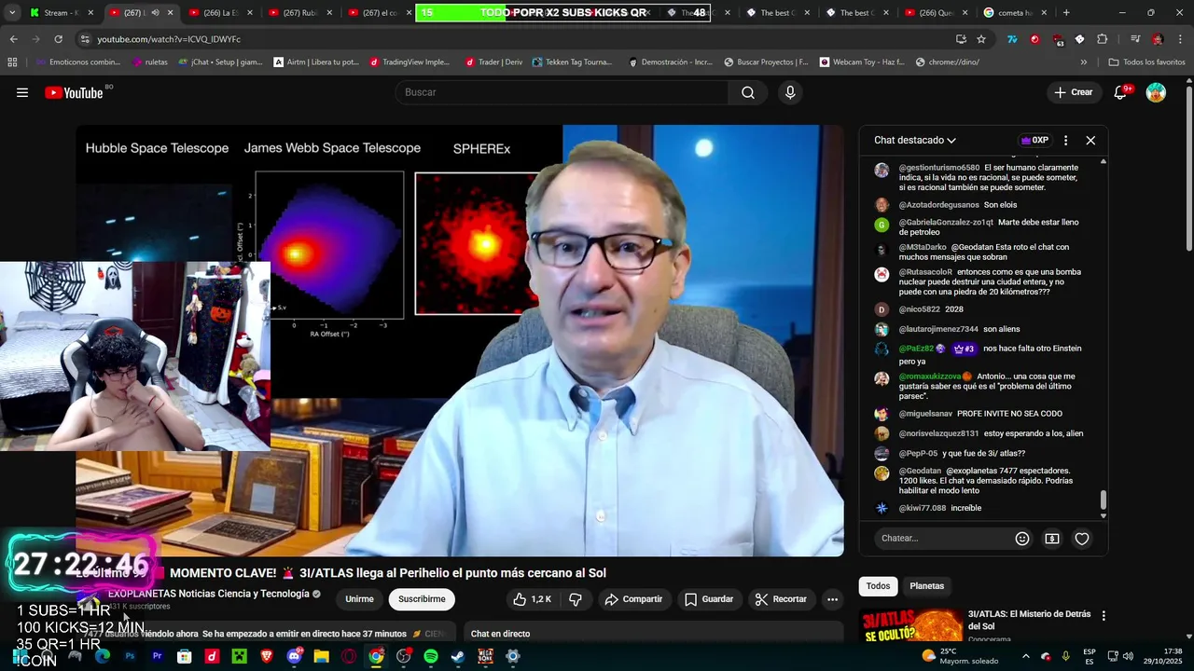Open Steam from the taskbar

pos(458,656)
